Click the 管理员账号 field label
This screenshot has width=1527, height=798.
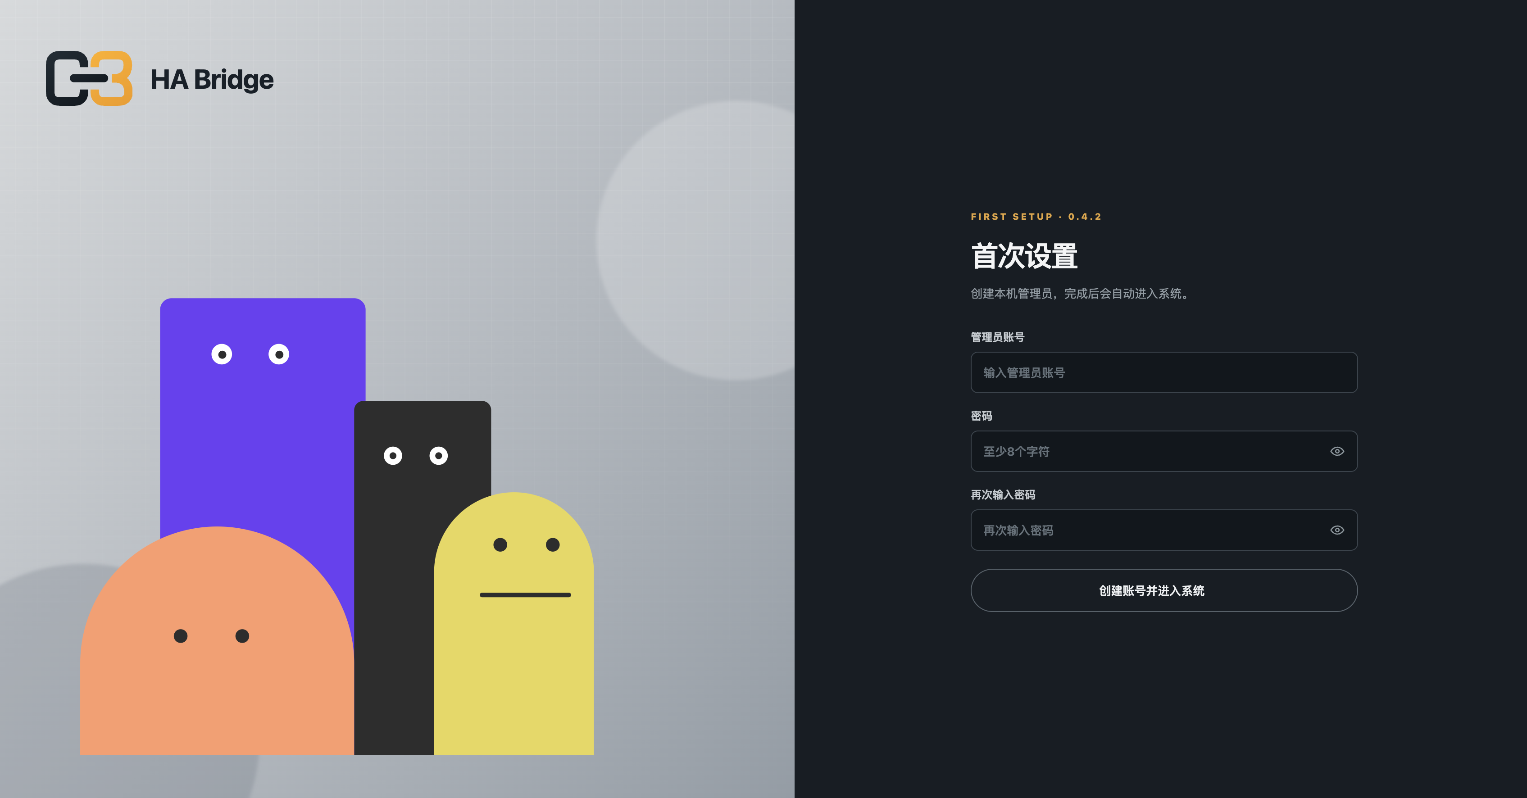point(998,337)
